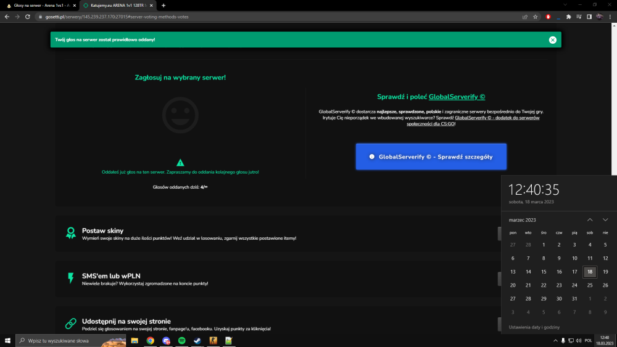
Task: Reload the gosetti.pl page
Action: pyautogui.click(x=28, y=17)
